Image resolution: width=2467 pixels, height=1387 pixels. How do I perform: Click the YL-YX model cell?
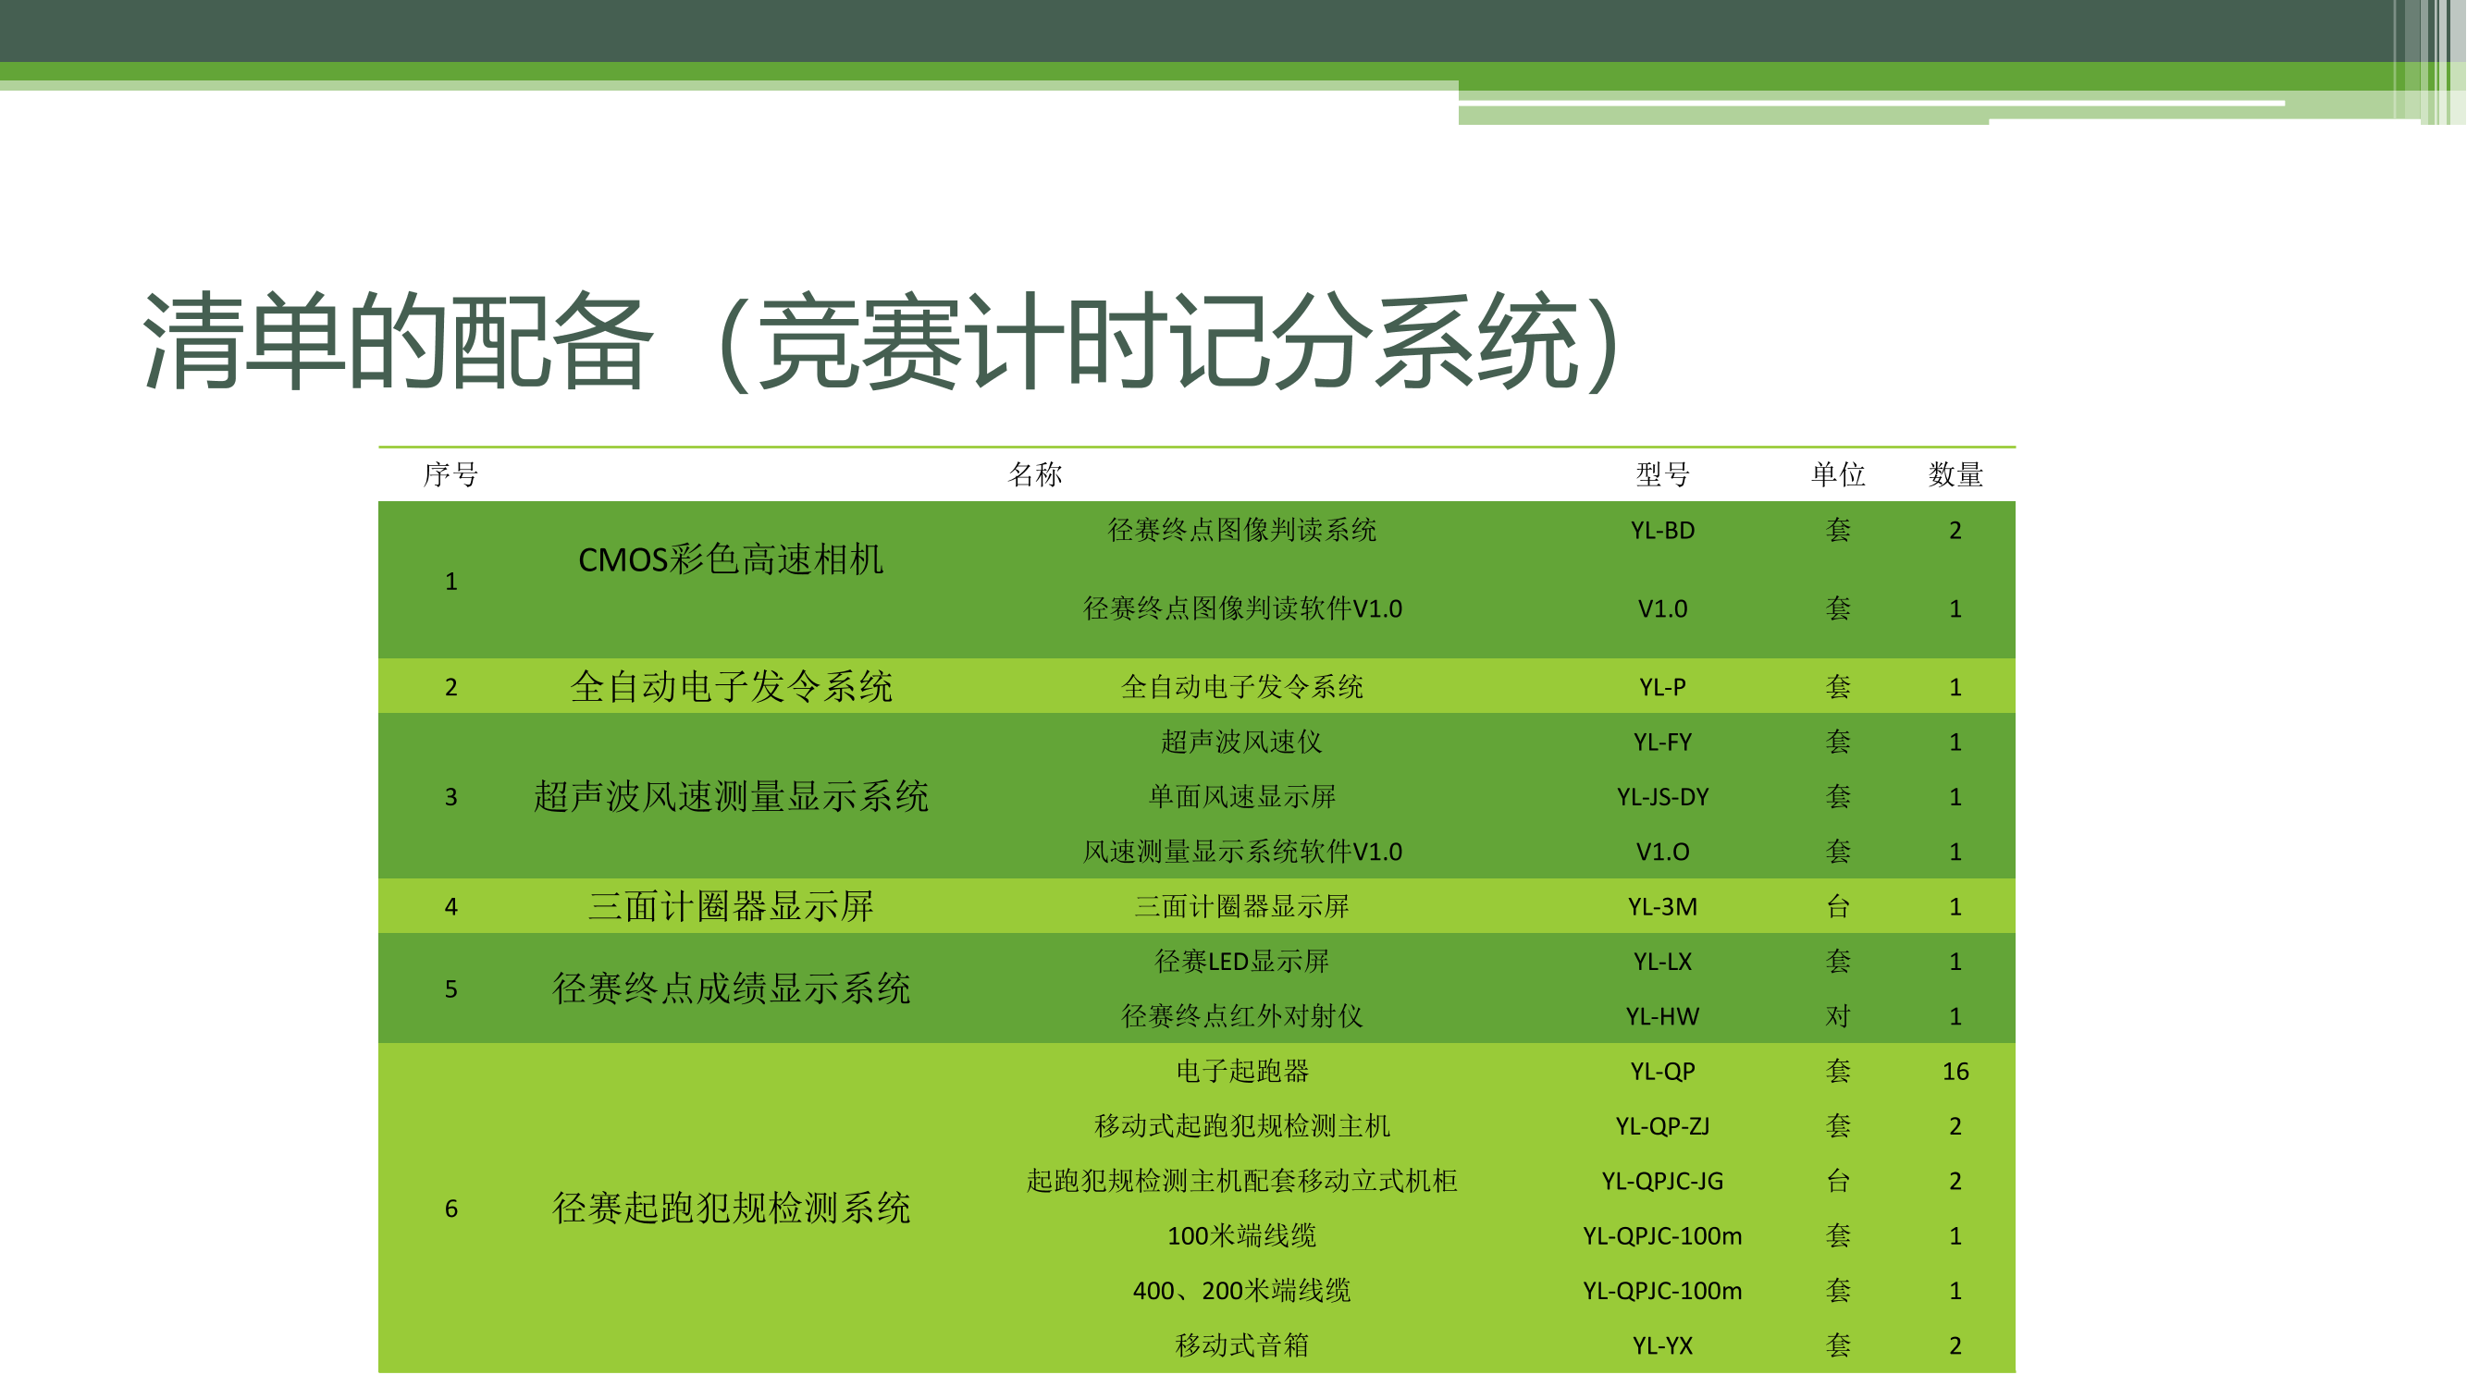[1662, 1345]
